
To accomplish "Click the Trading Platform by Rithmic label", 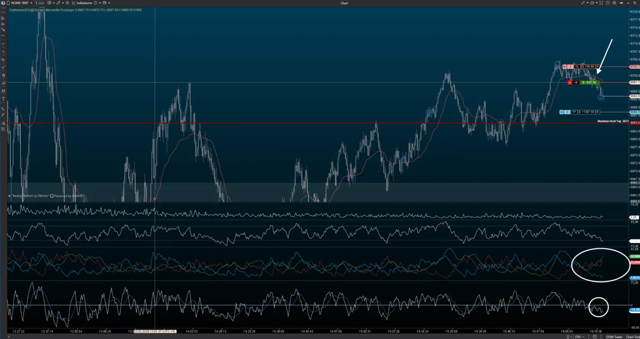I will tap(30, 196).
